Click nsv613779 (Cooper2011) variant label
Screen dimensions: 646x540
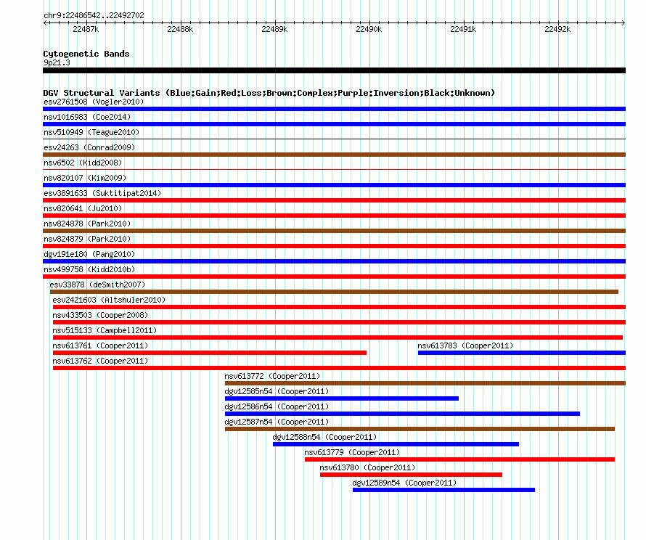pos(352,452)
